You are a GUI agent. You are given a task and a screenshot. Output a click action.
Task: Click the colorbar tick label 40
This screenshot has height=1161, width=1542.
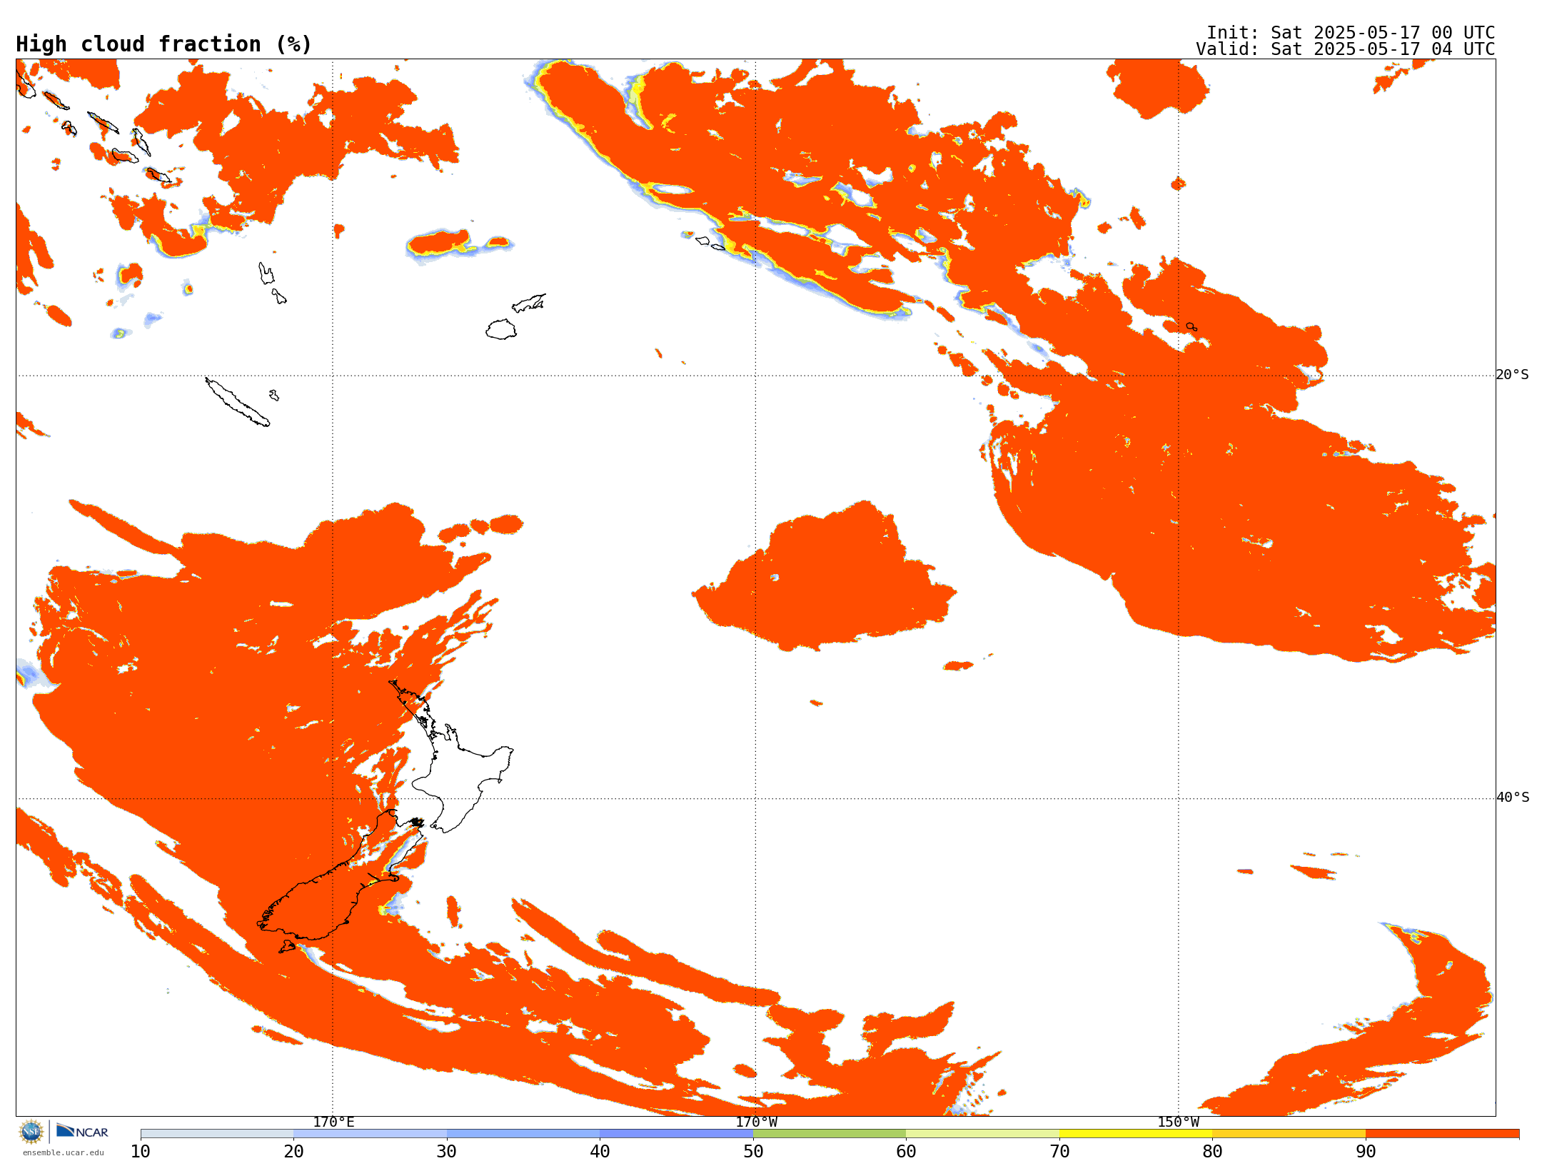pos(600,1151)
